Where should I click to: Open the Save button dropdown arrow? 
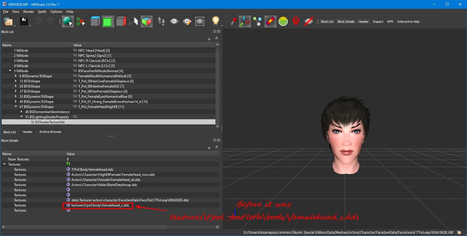pos(30,26)
